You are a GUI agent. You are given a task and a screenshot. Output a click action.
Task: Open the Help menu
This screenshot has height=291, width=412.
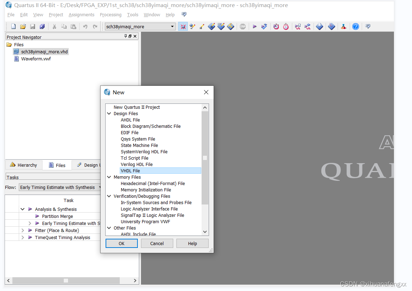[x=170, y=15]
